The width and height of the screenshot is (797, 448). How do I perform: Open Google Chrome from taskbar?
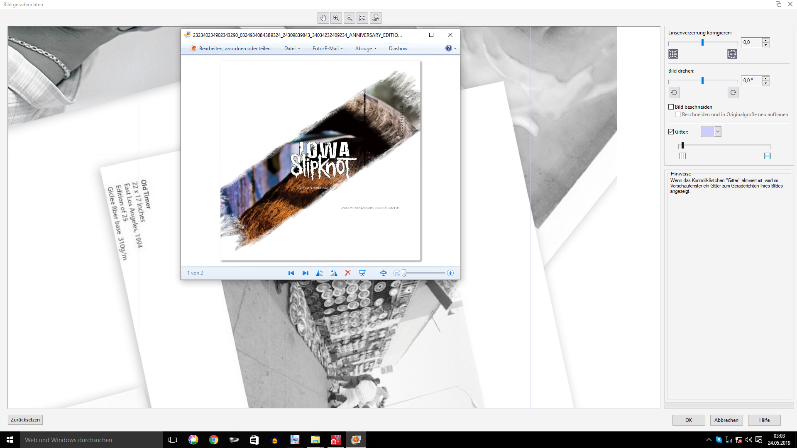tap(214, 440)
